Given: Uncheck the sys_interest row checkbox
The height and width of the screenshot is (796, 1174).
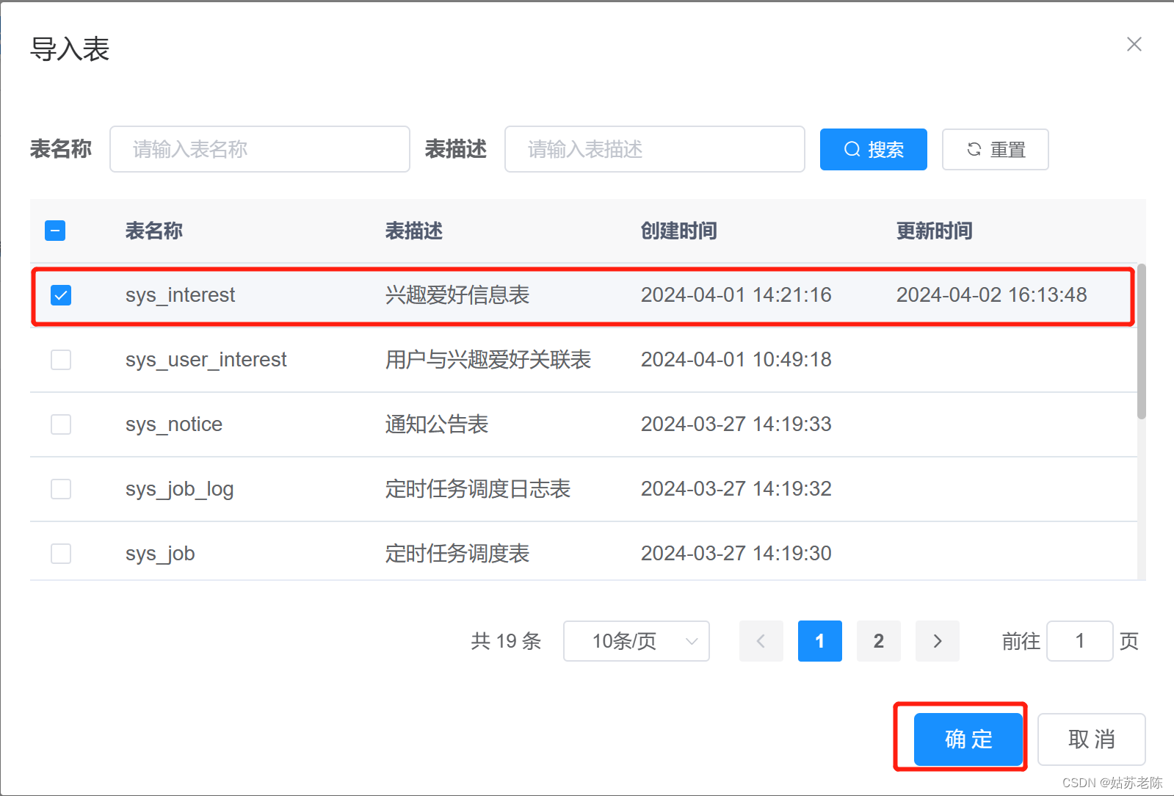Looking at the screenshot, I should (61, 295).
